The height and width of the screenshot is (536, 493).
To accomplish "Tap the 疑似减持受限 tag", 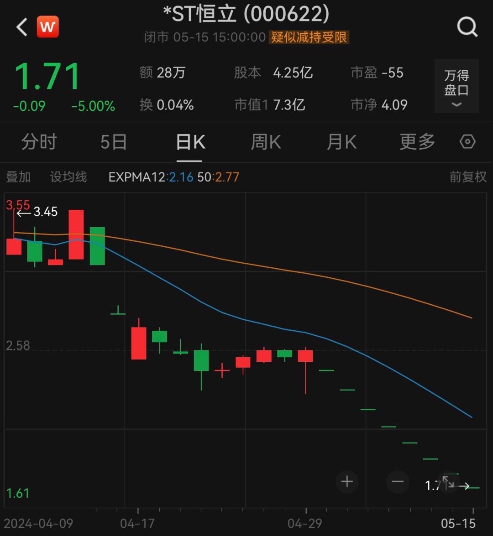I will 309,37.
